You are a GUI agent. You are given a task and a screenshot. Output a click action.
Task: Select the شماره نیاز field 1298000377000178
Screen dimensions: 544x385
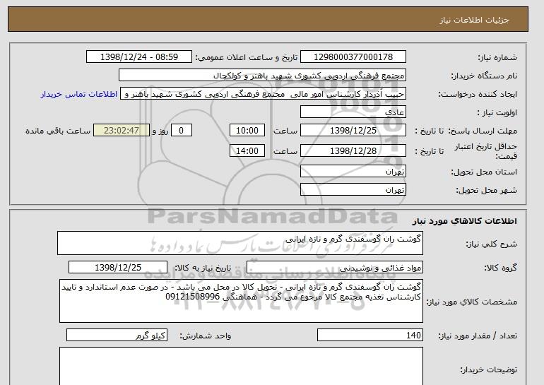(353, 57)
